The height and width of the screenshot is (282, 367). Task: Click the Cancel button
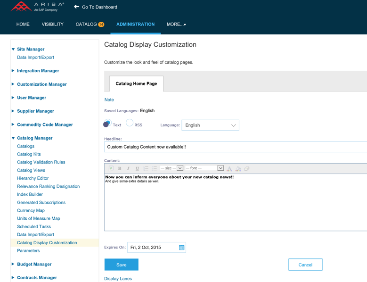[305, 265]
